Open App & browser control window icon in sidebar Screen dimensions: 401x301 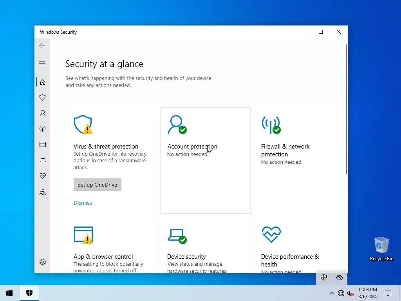click(x=42, y=145)
